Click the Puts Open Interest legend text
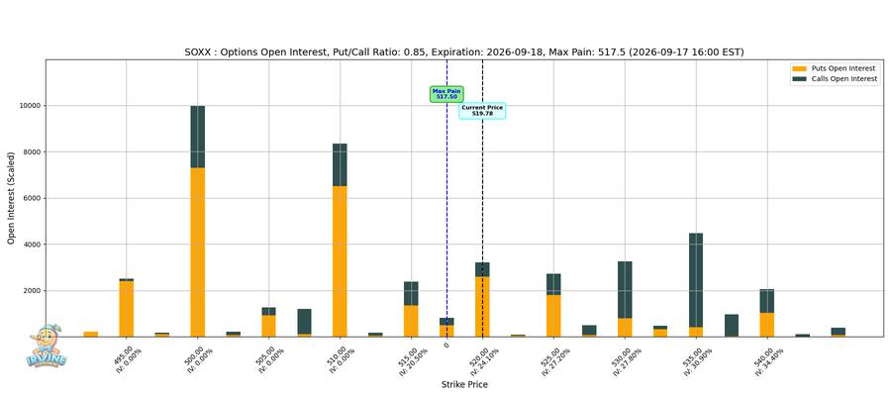891x396 pixels. (x=845, y=68)
